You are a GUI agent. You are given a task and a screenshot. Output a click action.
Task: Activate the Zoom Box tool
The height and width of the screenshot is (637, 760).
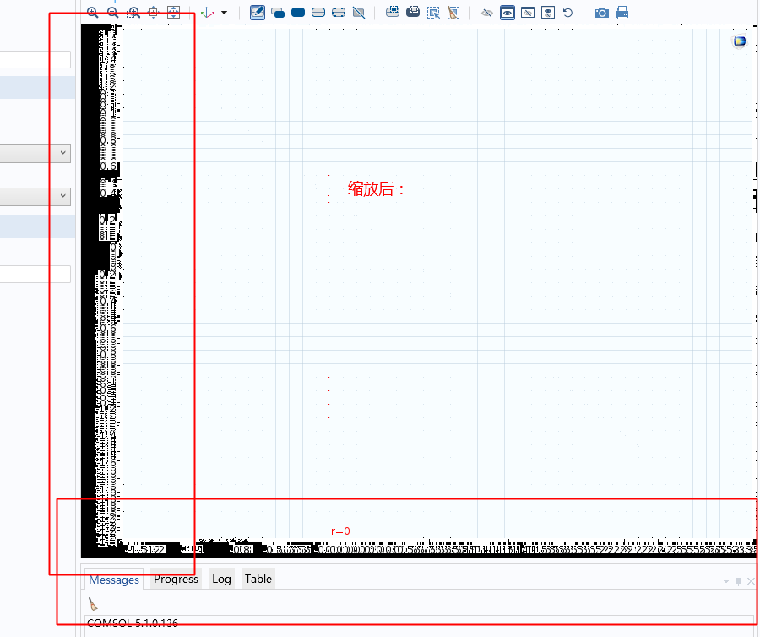[x=133, y=13]
